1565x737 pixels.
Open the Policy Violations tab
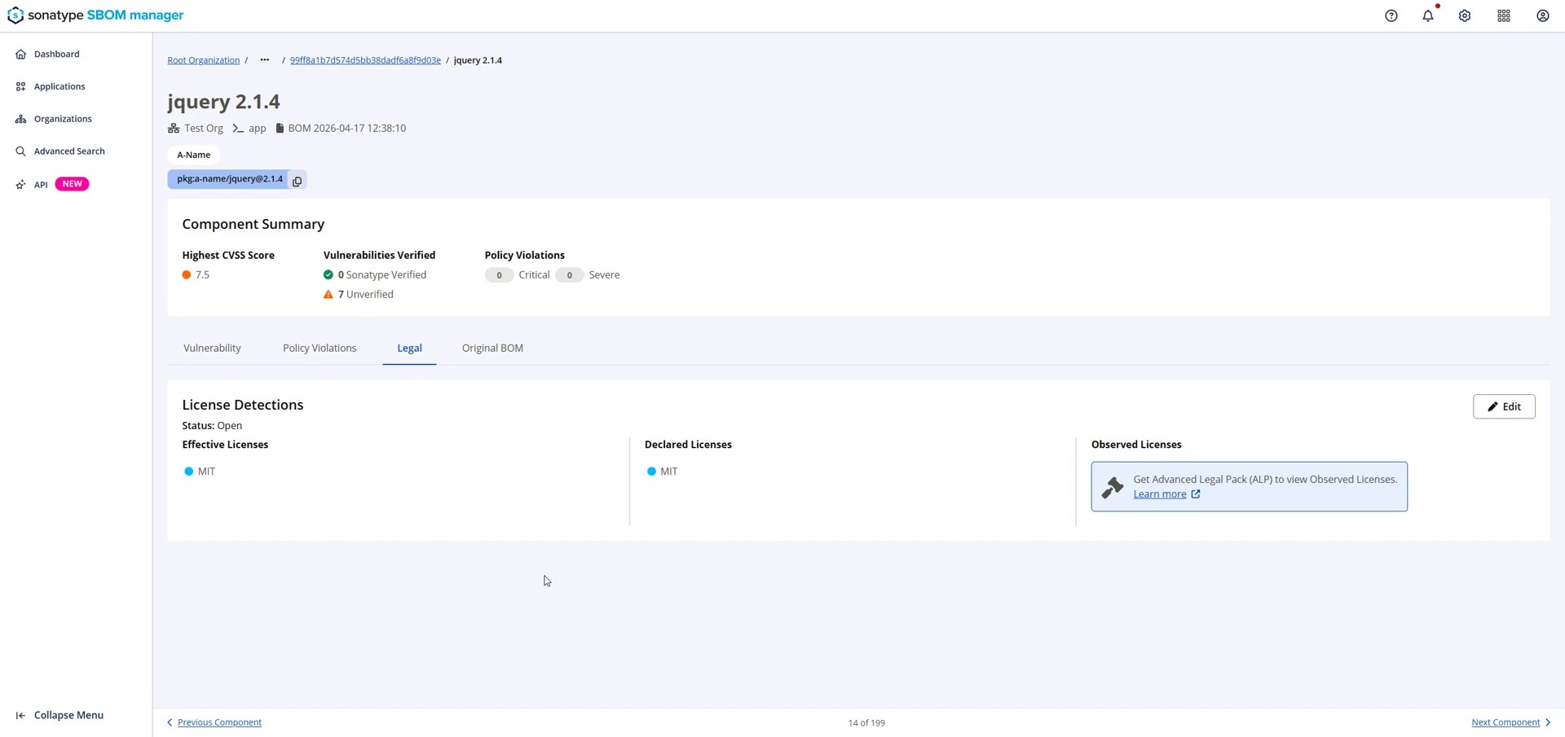coord(320,349)
